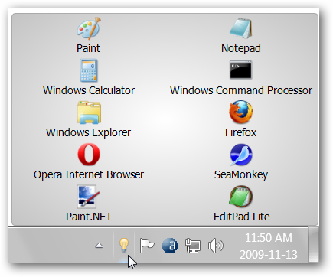The width and height of the screenshot is (333, 277).
Task: Open the Action Center flag icon
Action: (147, 246)
